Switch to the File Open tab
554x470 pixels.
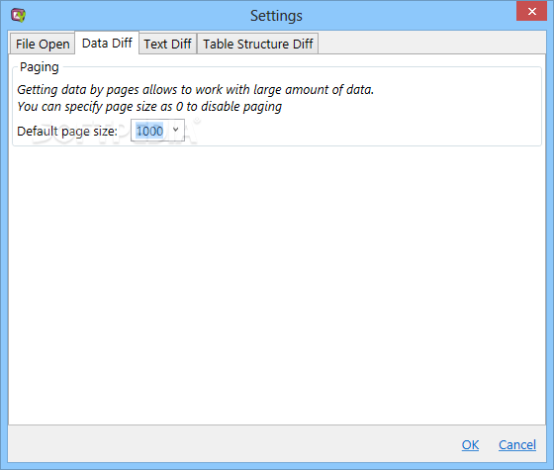tap(43, 44)
